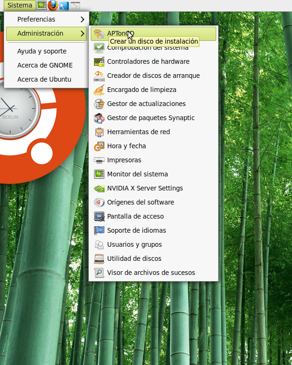Click the grey panel icon next to the cursor launcher

(x=75, y=6)
